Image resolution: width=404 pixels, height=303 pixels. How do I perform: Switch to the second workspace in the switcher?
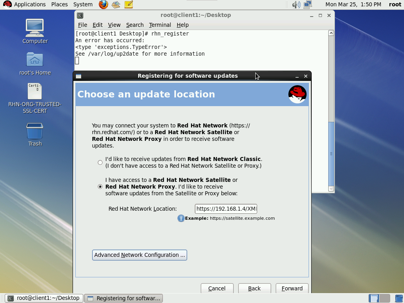385,298
